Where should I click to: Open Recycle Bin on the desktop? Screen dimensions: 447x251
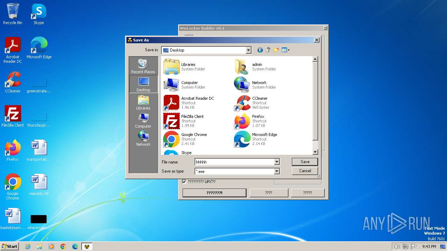point(13,14)
